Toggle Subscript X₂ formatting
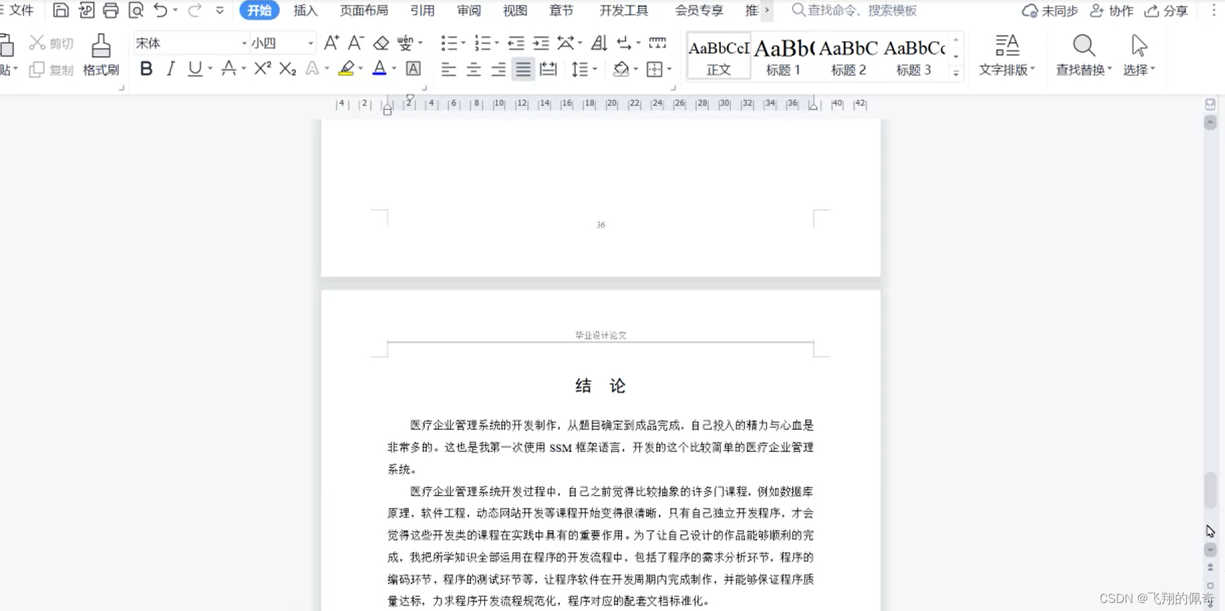The image size is (1225, 611). tap(287, 68)
